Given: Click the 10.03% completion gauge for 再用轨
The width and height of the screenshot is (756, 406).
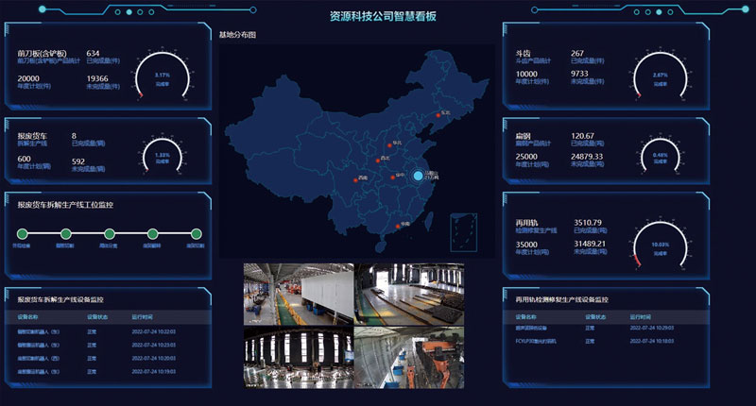Looking at the screenshot, I should [x=661, y=244].
